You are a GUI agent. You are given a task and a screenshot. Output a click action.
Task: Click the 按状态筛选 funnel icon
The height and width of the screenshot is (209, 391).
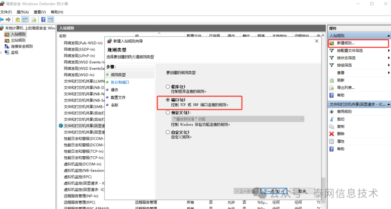[332, 58]
